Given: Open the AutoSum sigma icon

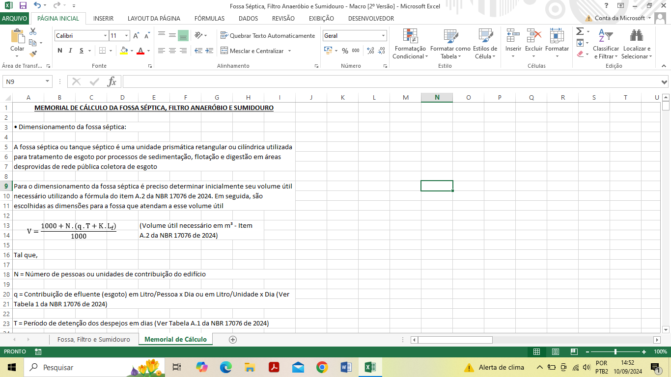Looking at the screenshot, I should [x=580, y=31].
